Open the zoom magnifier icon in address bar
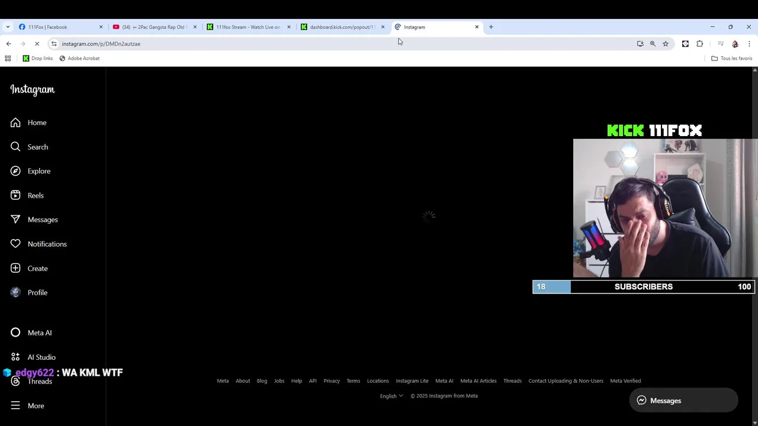This screenshot has height=426, width=758. (653, 44)
